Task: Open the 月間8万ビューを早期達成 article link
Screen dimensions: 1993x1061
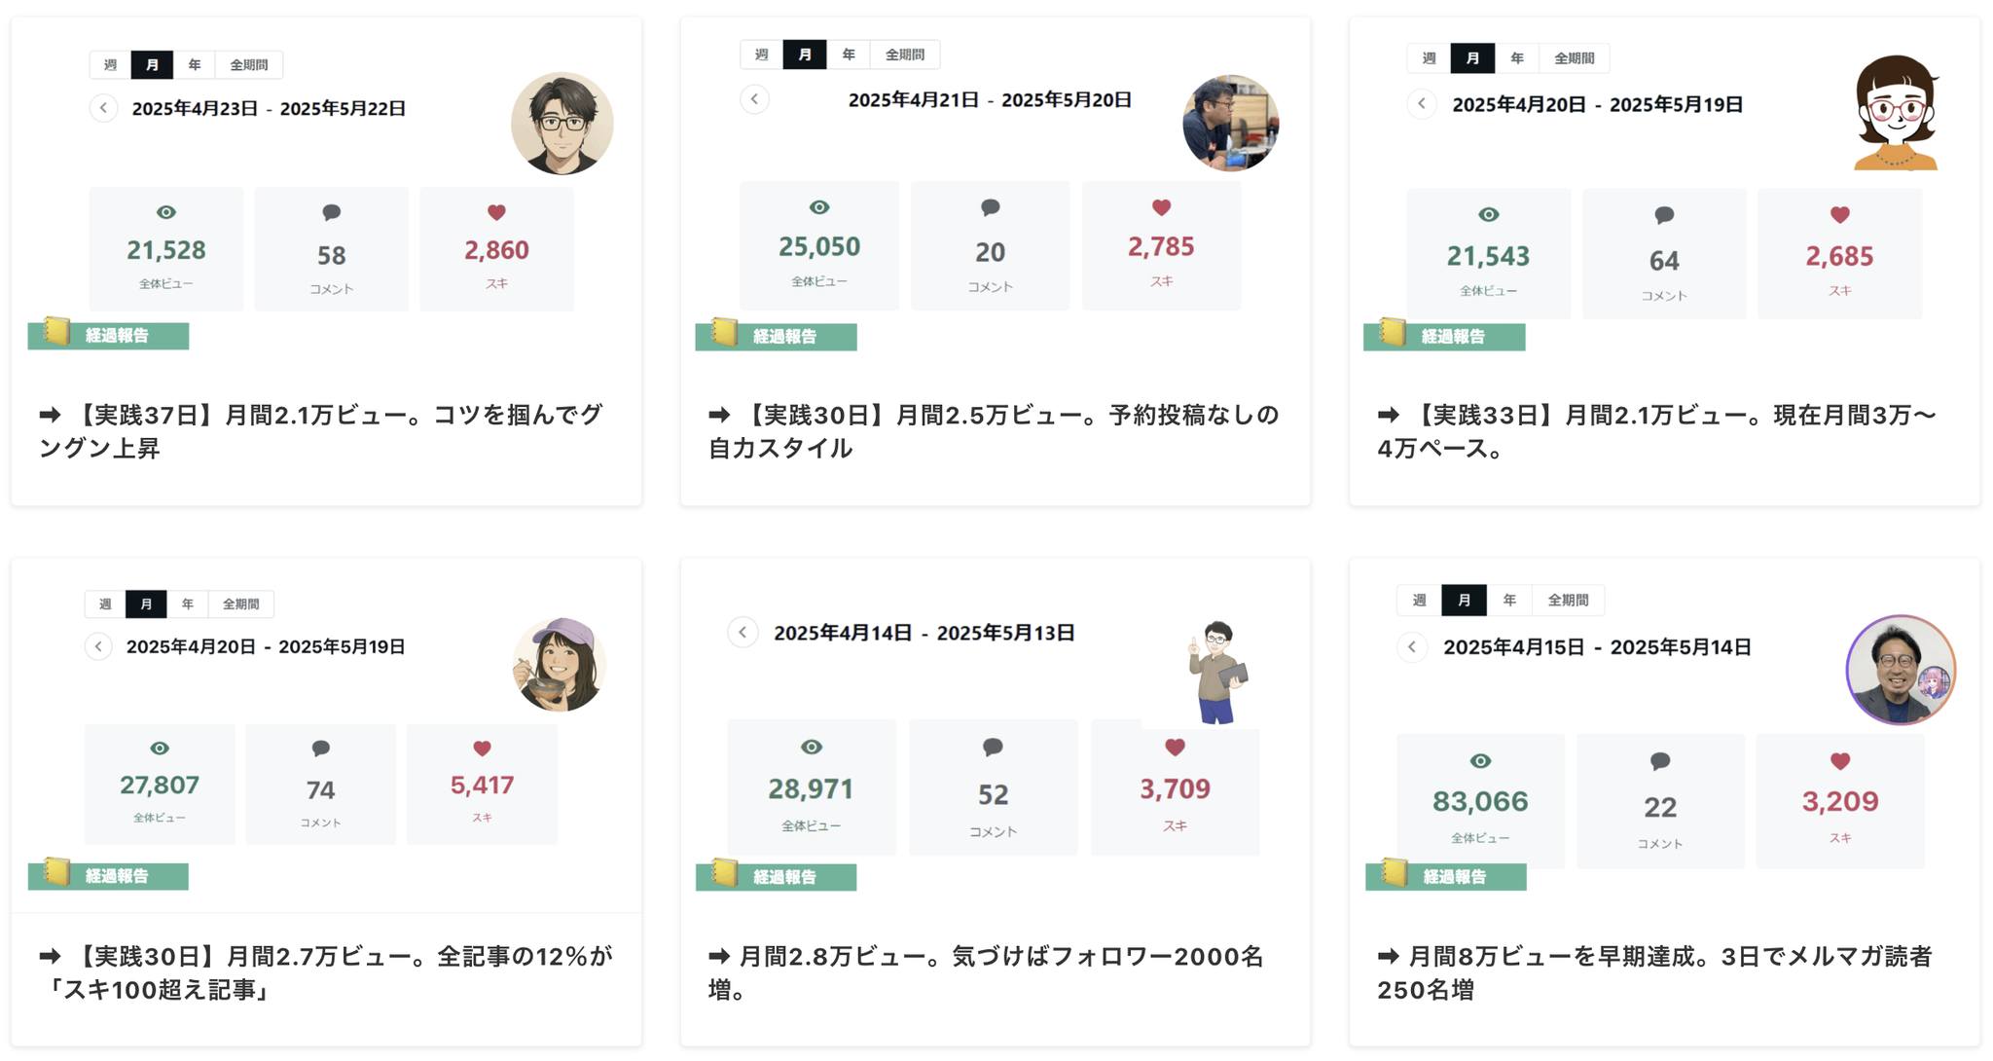Action: [x=1654, y=972]
